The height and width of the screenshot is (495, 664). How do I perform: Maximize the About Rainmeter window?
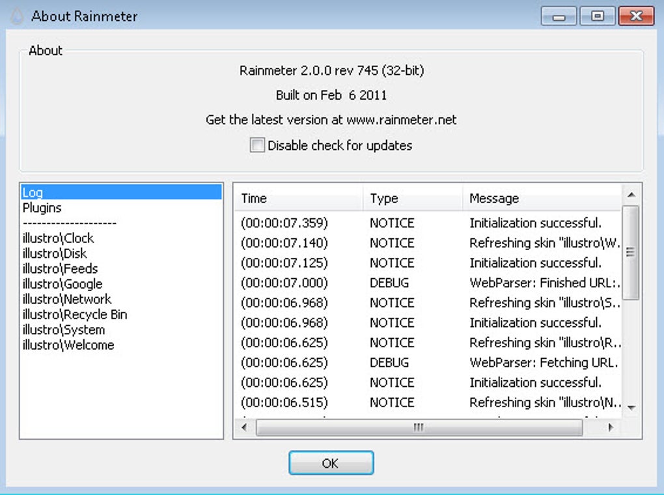click(597, 16)
